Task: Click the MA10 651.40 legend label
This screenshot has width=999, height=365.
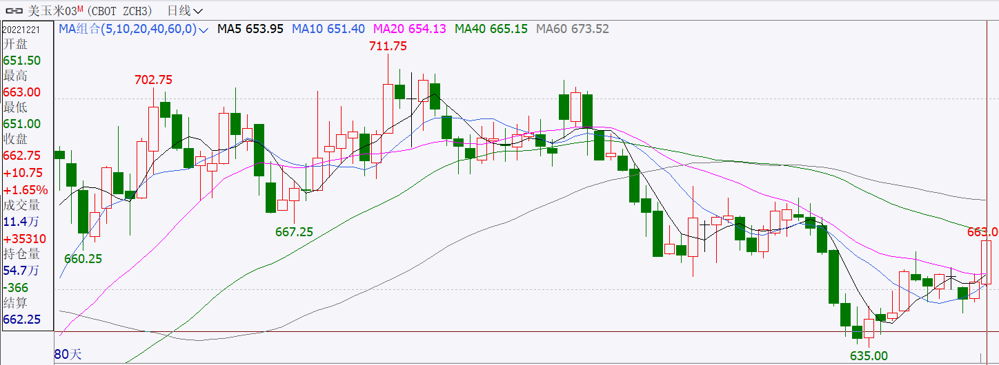Action: pyautogui.click(x=328, y=29)
